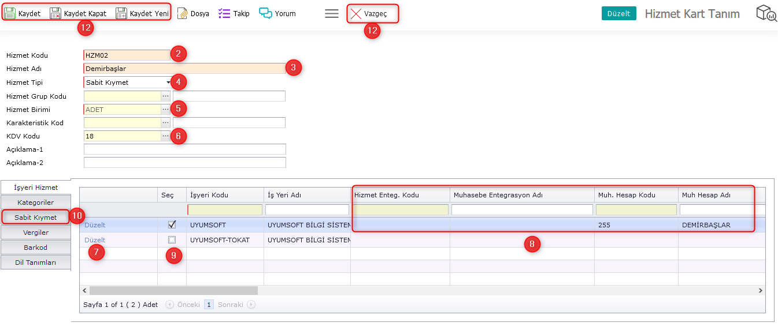
Task: Open the KDV Kodu lookup button
Action: tap(165, 136)
